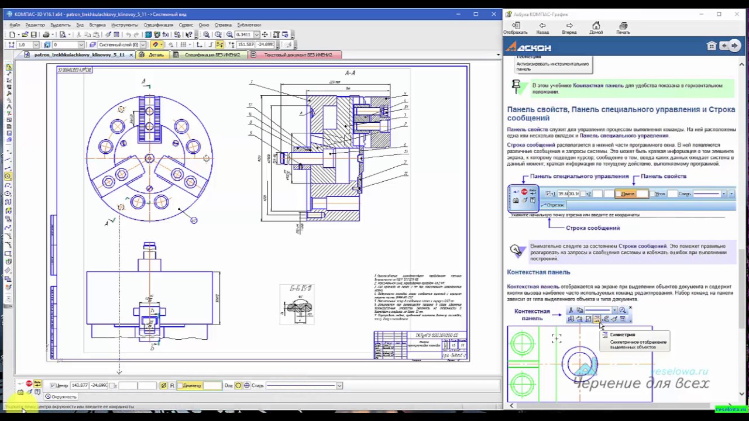Click the pan view crossed-arrows icon

(265, 34)
